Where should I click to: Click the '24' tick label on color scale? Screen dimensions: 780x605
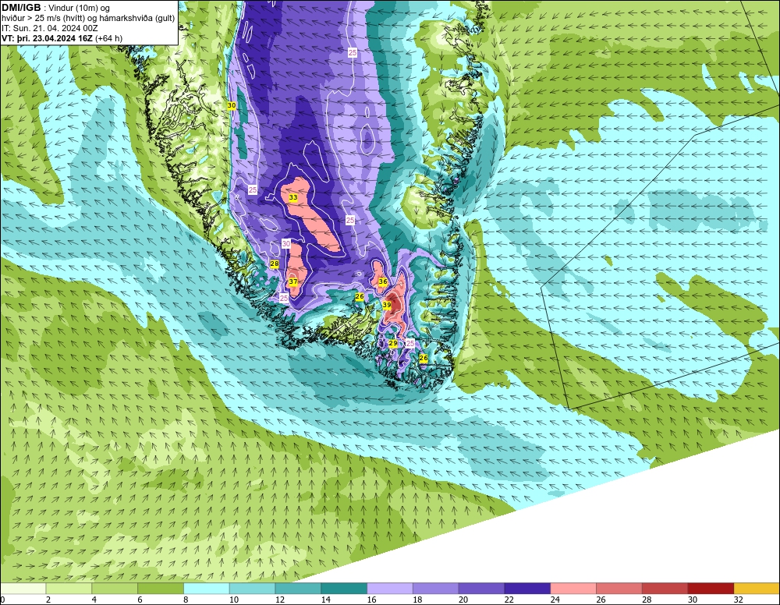[x=555, y=600]
